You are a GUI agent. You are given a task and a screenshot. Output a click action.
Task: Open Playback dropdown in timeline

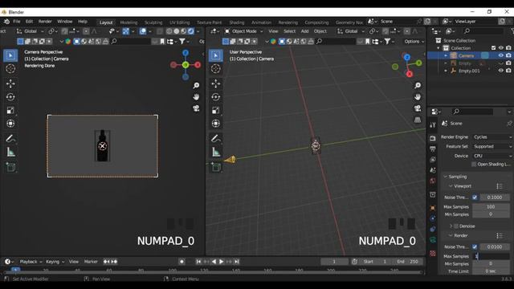point(31,262)
